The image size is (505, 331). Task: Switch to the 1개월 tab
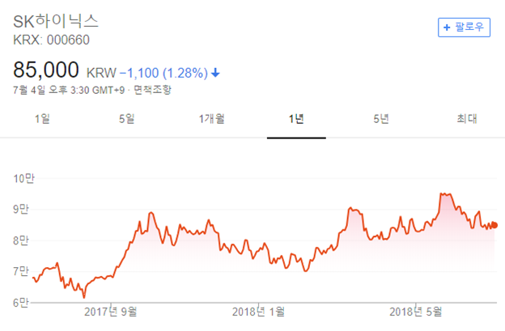(x=211, y=119)
